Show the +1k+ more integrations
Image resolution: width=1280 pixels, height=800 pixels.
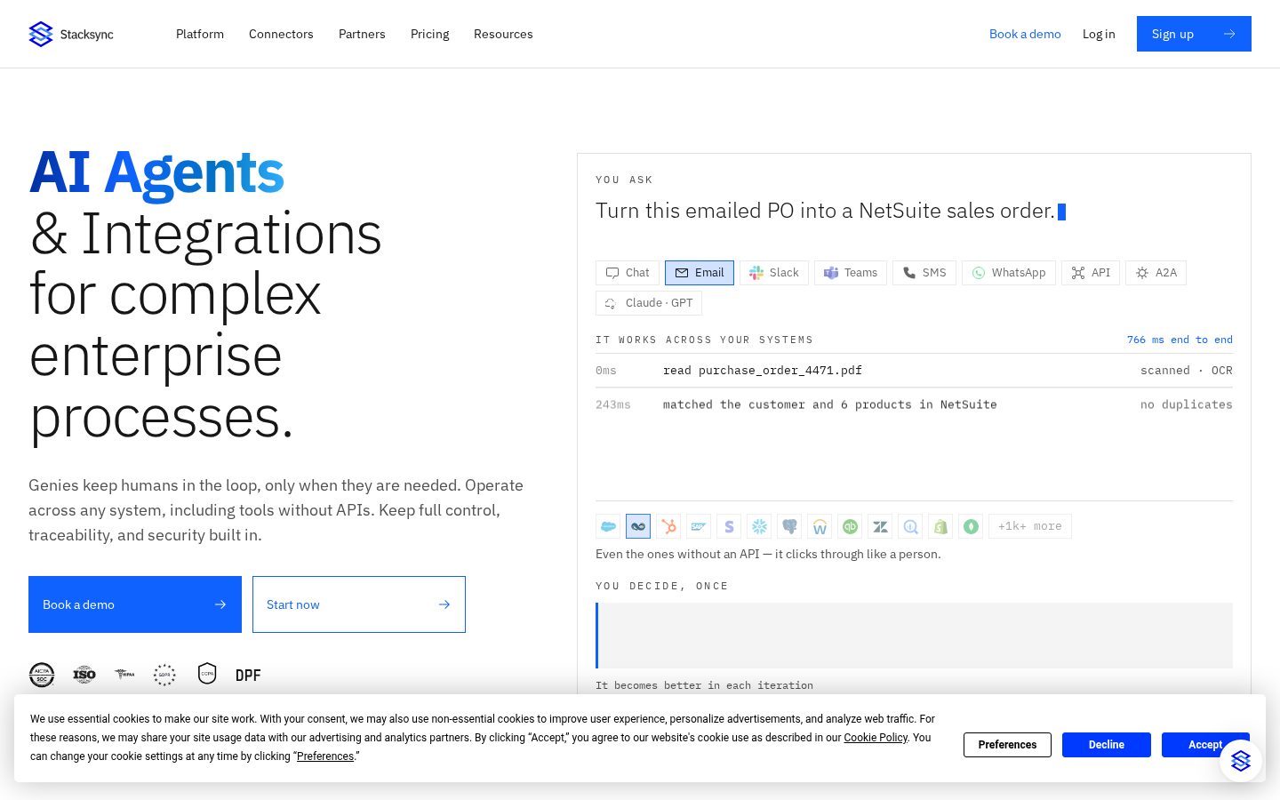point(1030,526)
